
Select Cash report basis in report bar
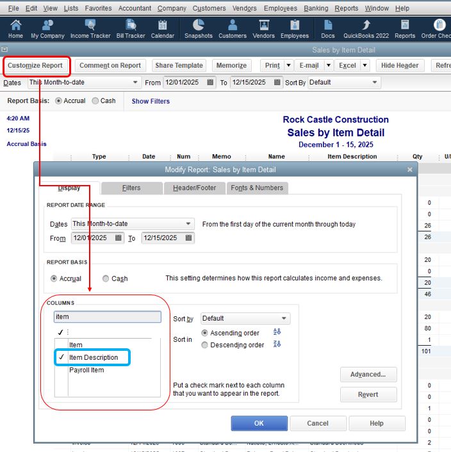click(95, 101)
